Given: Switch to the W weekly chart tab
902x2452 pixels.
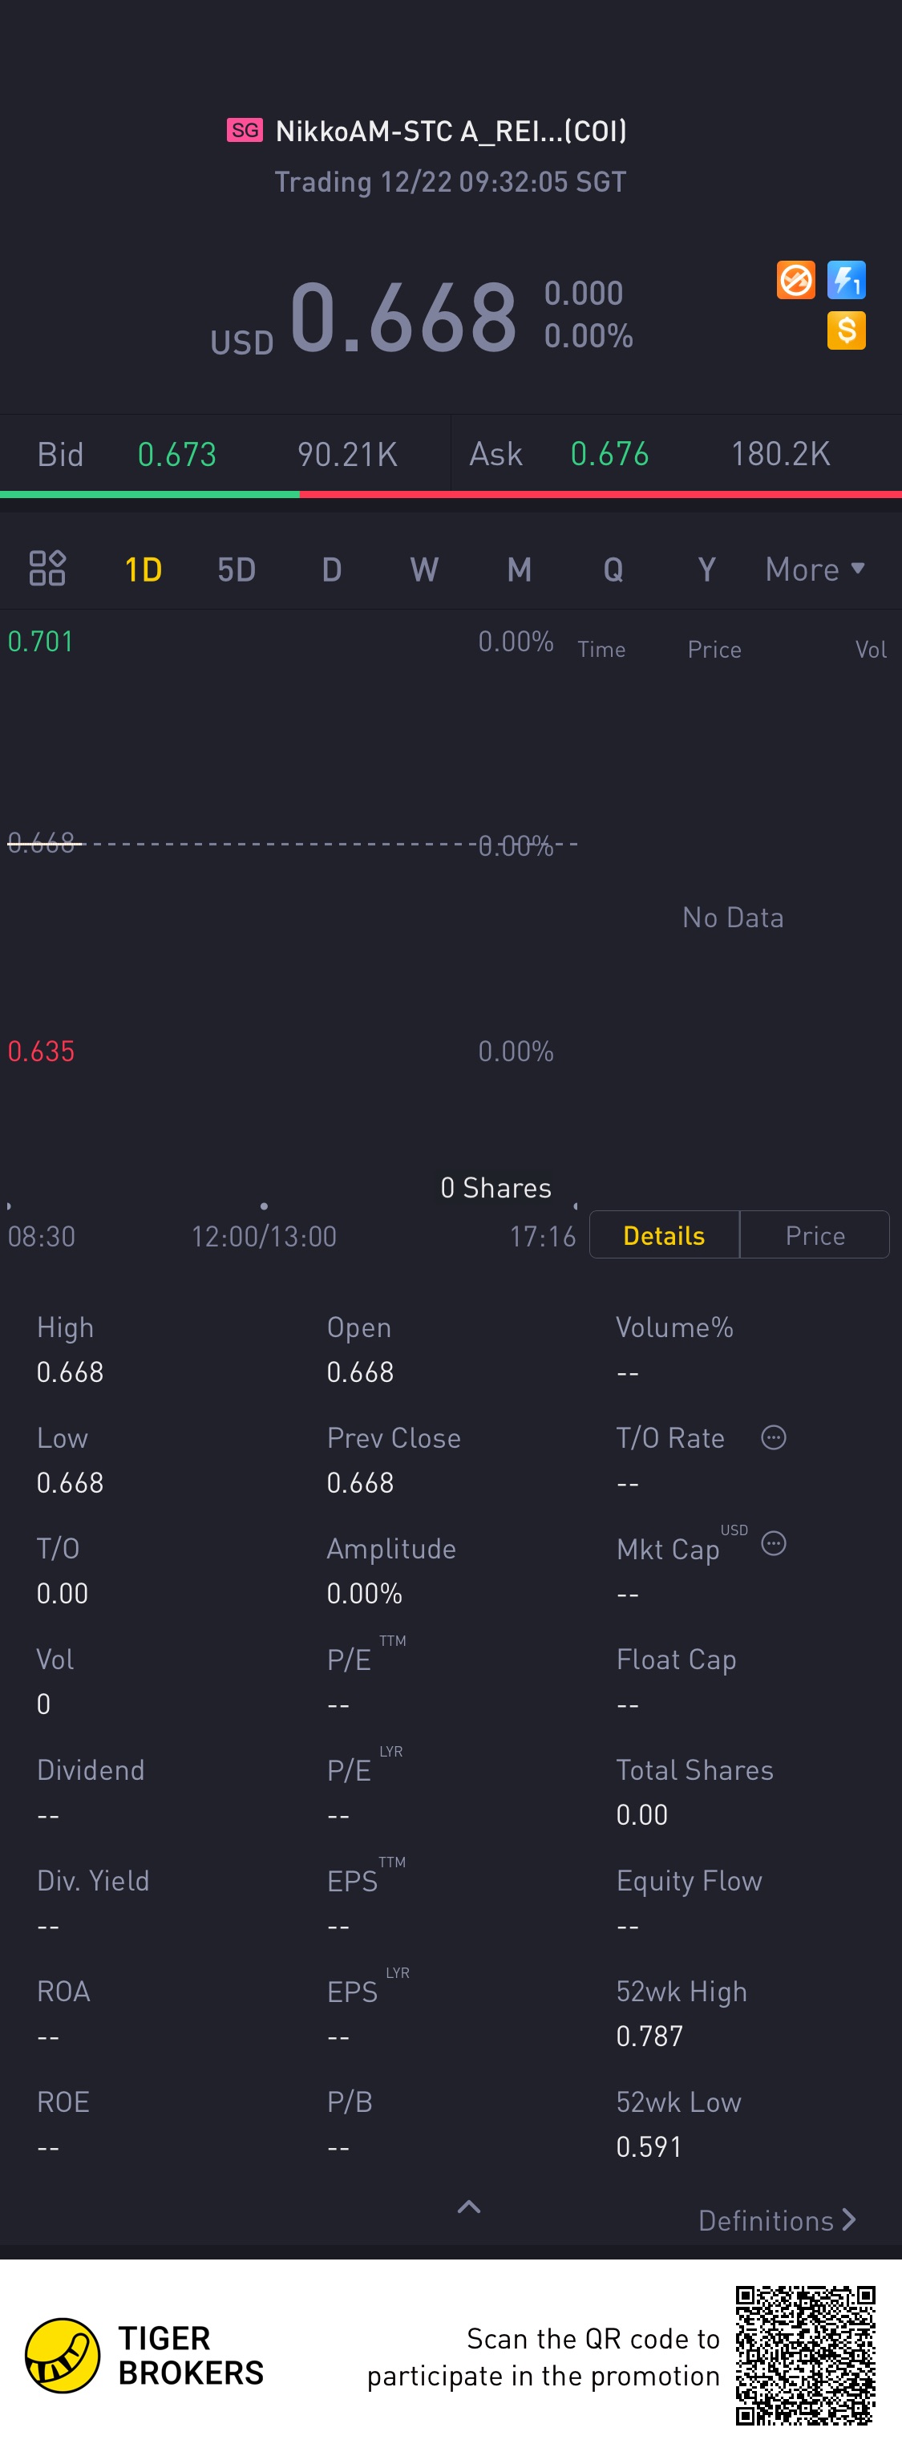Looking at the screenshot, I should (424, 569).
